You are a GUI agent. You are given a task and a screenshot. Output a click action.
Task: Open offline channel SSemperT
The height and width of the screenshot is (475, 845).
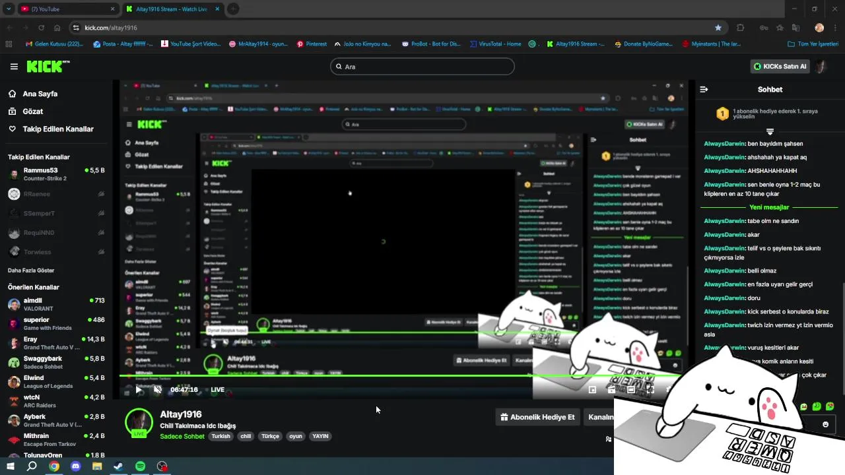(x=56, y=213)
